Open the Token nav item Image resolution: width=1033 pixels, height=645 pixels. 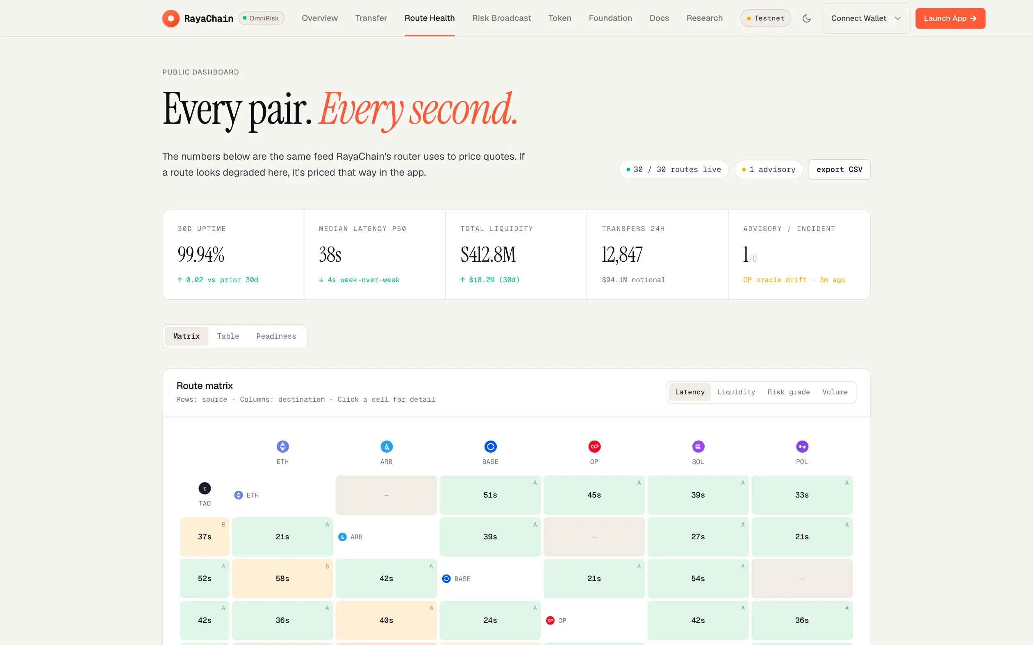coord(560,18)
